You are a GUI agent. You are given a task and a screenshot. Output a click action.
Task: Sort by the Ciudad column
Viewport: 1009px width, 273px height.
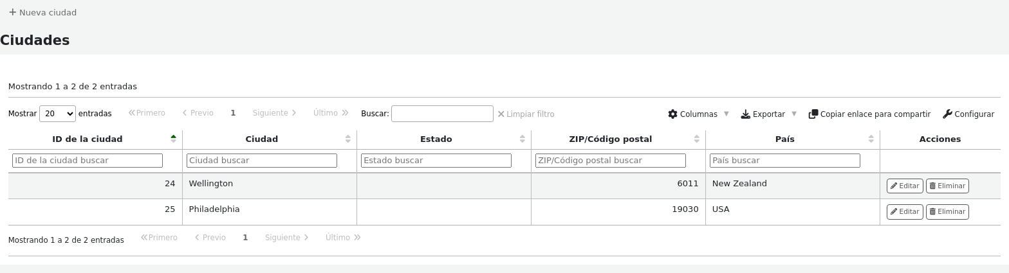point(262,139)
